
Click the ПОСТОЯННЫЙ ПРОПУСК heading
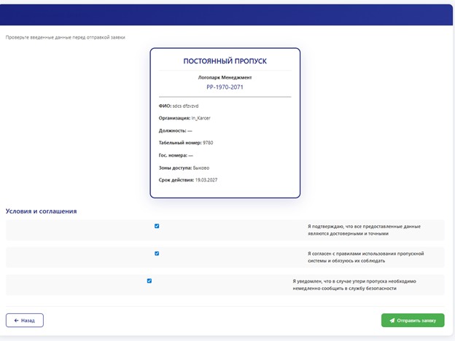[x=225, y=61]
